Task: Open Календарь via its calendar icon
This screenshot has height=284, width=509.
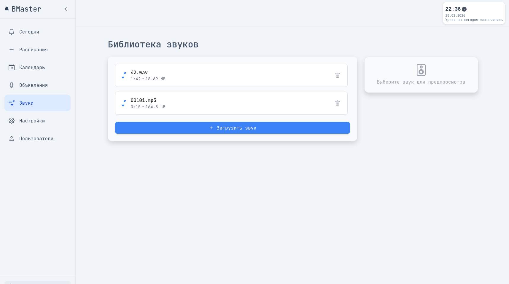Action: coord(12,67)
